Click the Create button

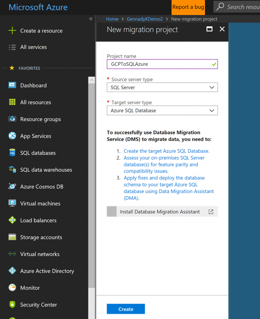pyautogui.click(x=126, y=309)
